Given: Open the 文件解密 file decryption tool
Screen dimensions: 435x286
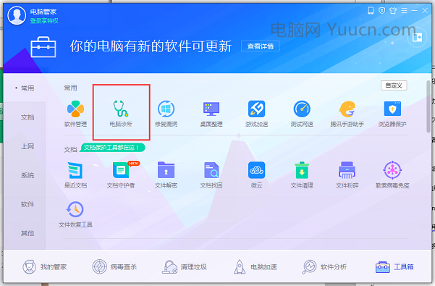Looking at the screenshot, I should 166,174.
